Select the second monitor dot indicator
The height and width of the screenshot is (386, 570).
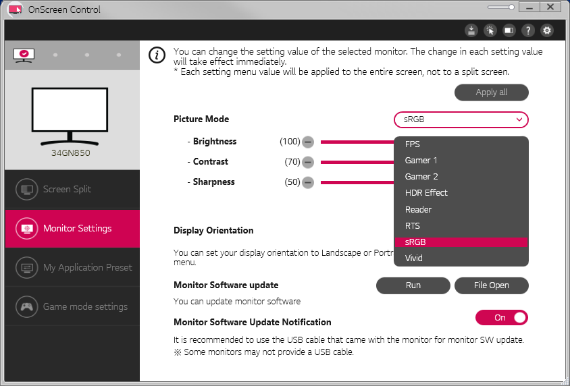55,55
